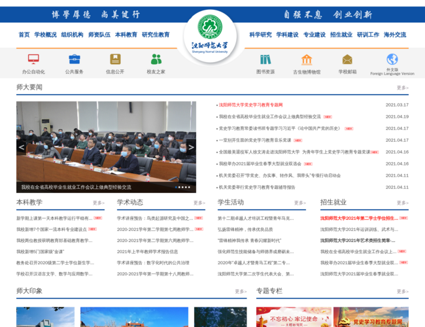Open the red 沈阳师范大学党史学习教育专题网 headline
425x327 pixels.
pyautogui.click(x=250, y=105)
